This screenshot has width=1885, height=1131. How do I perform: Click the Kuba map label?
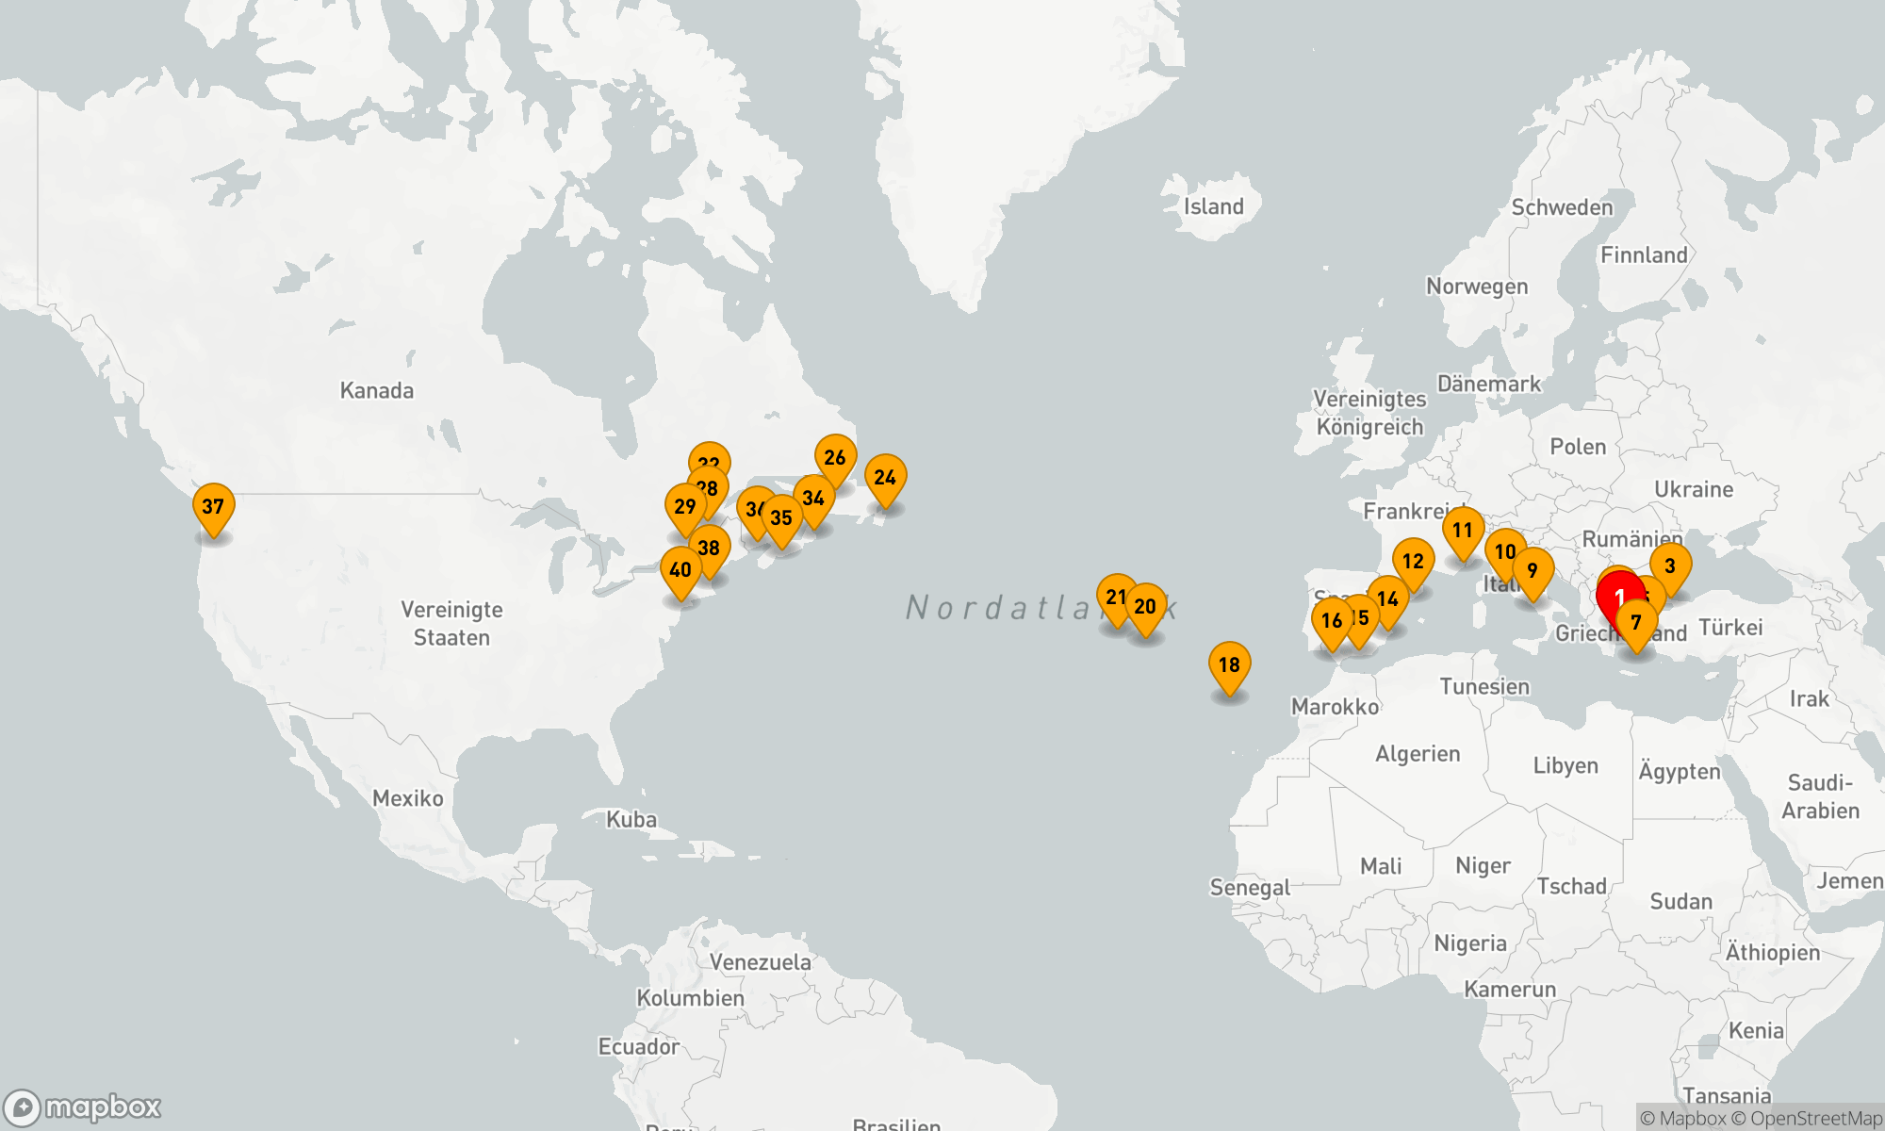[631, 819]
